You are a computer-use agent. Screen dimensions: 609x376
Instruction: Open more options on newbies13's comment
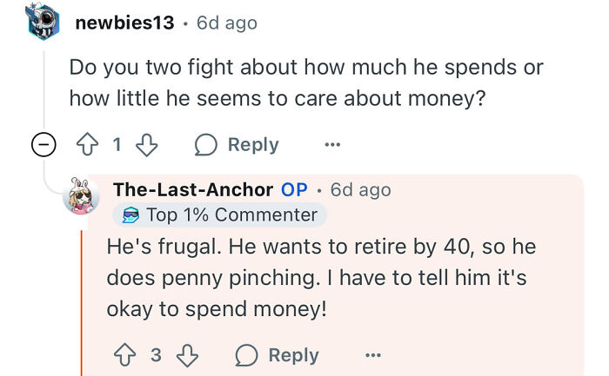coord(331,145)
